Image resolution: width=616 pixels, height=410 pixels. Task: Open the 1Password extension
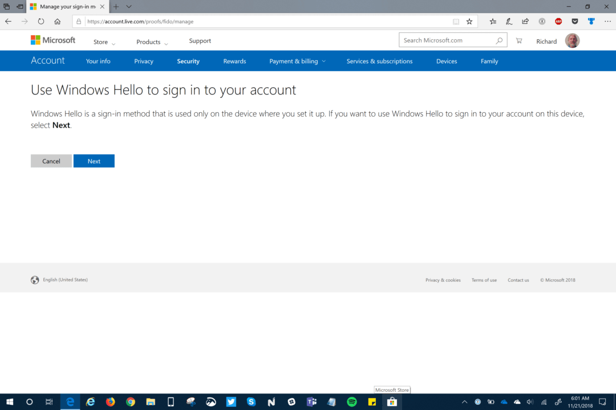click(541, 21)
